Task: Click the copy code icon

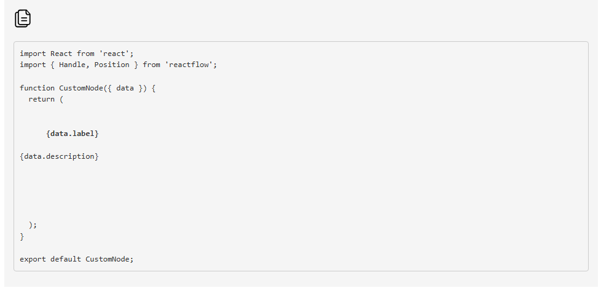Action: click(23, 18)
